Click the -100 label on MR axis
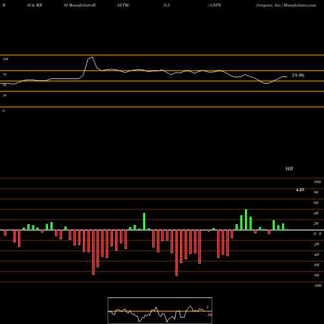 click(318, 286)
